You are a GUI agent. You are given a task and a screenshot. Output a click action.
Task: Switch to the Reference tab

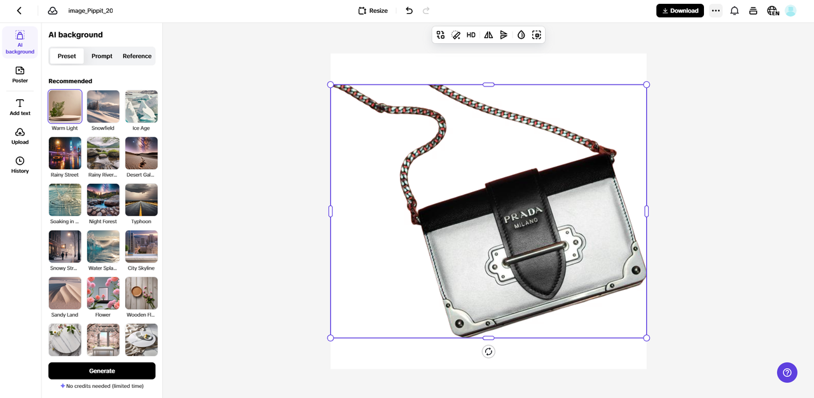pyautogui.click(x=137, y=56)
